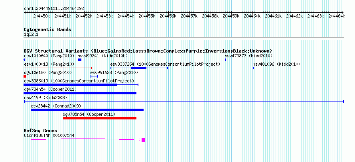Open variant label esv1000013 (Pang2010)

click(49, 64)
